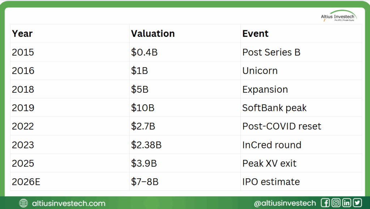Select the $2.38B valuation cell
The height and width of the screenshot is (209, 370).
coord(146,145)
